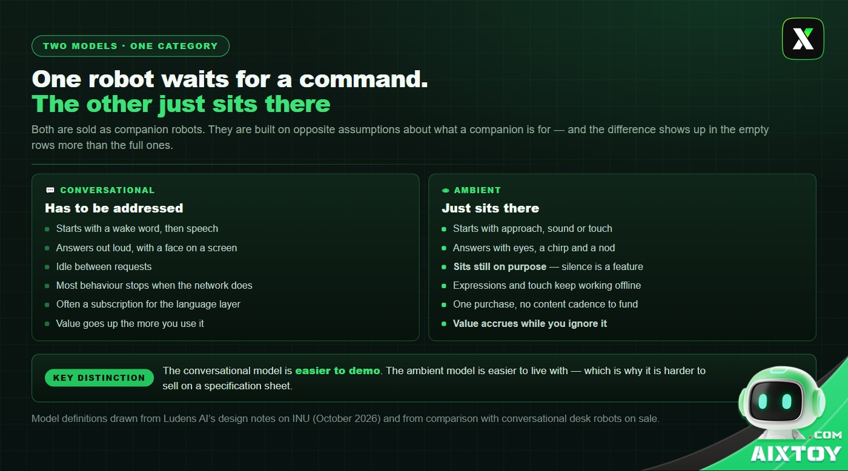Image resolution: width=848 pixels, height=471 pixels.
Task: Click bullet beside 'Value accrues while you ignore it'
Action: (444, 324)
